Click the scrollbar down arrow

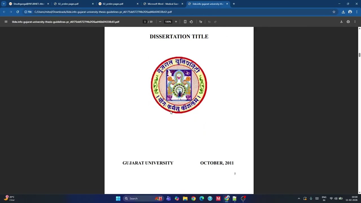(359, 193)
